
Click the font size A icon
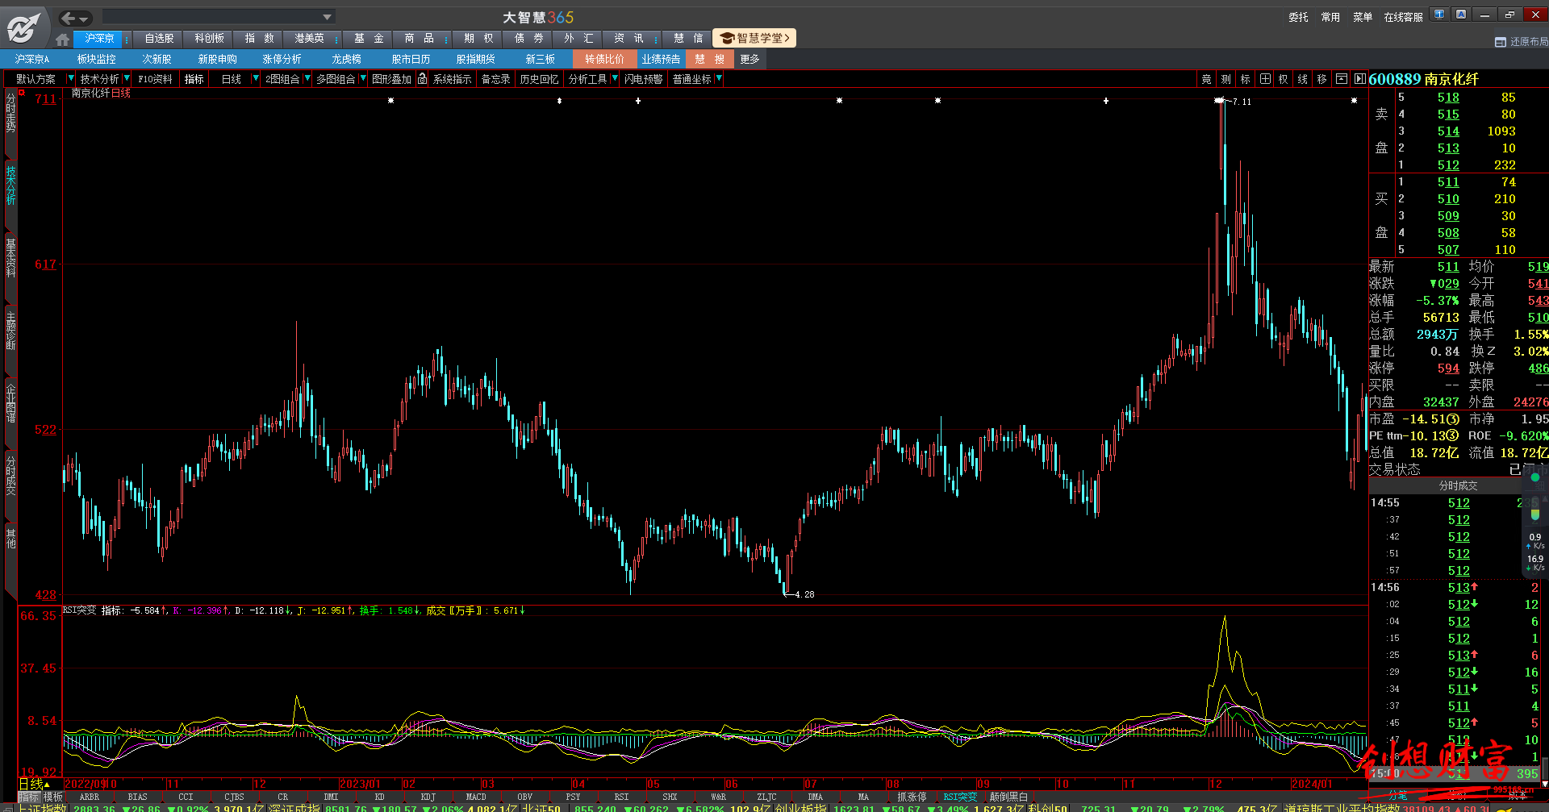tap(1461, 14)
